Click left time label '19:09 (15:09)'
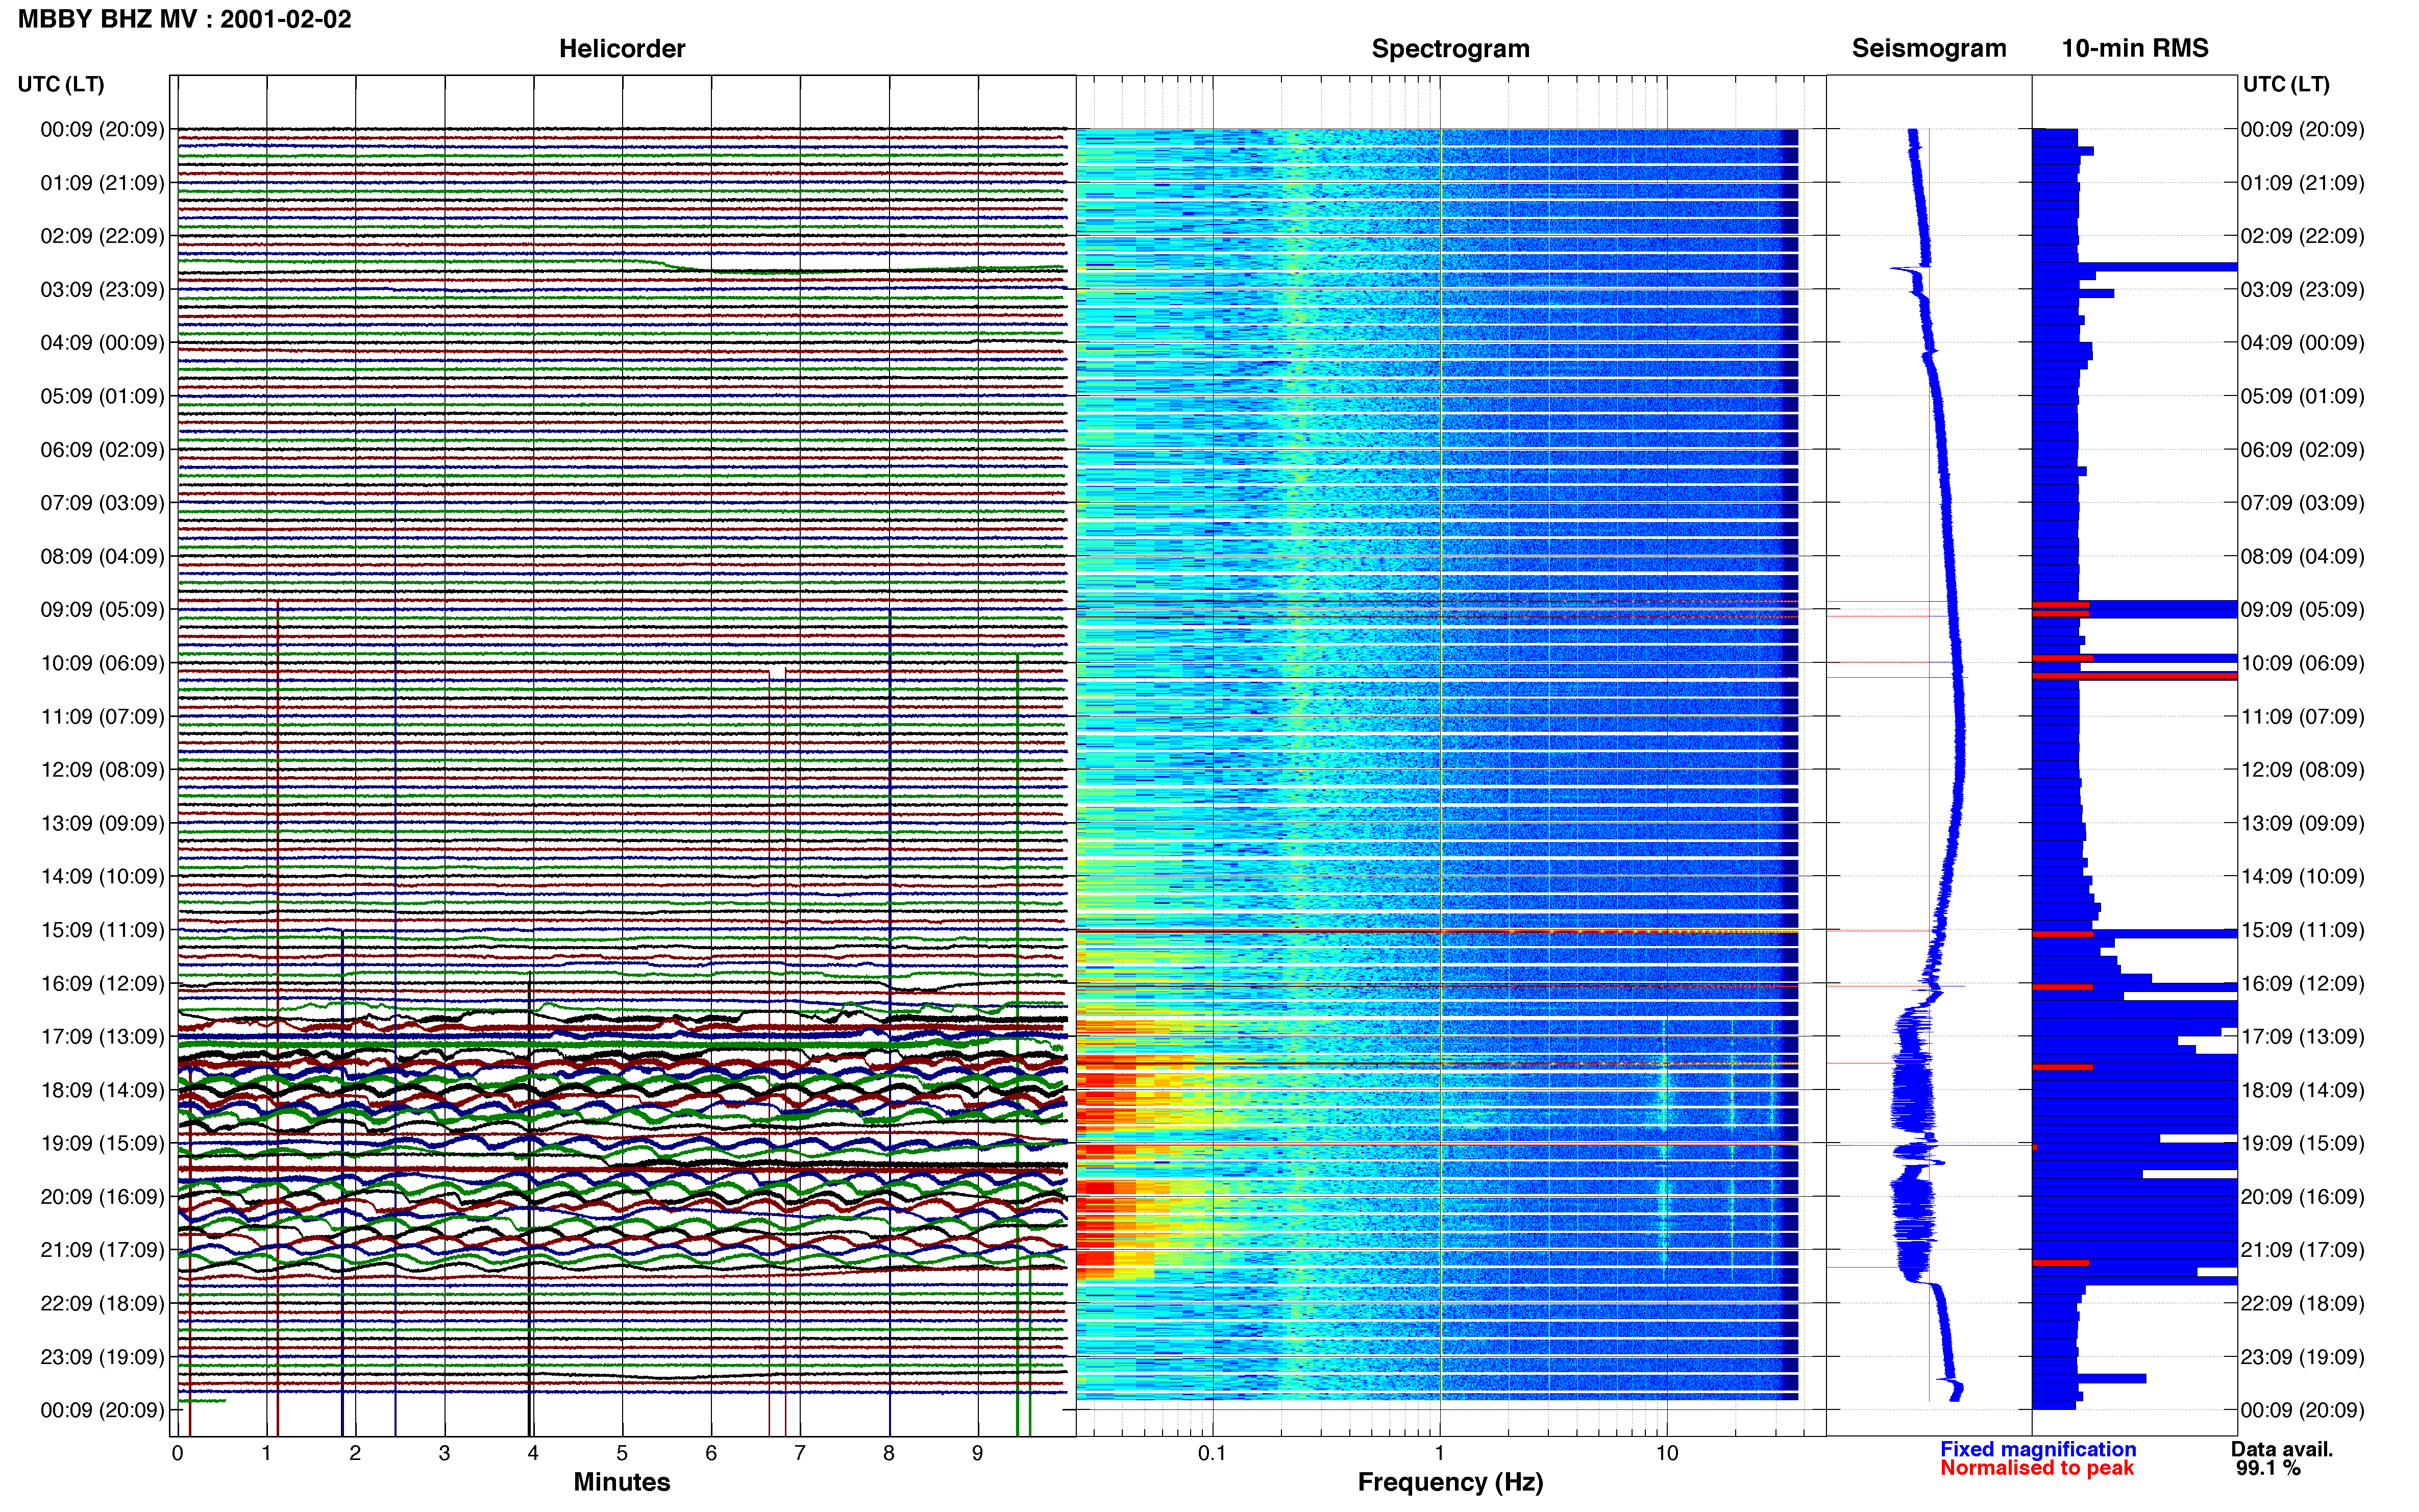Screen dimensions: 2419x1512 (x=102, y=1143)
